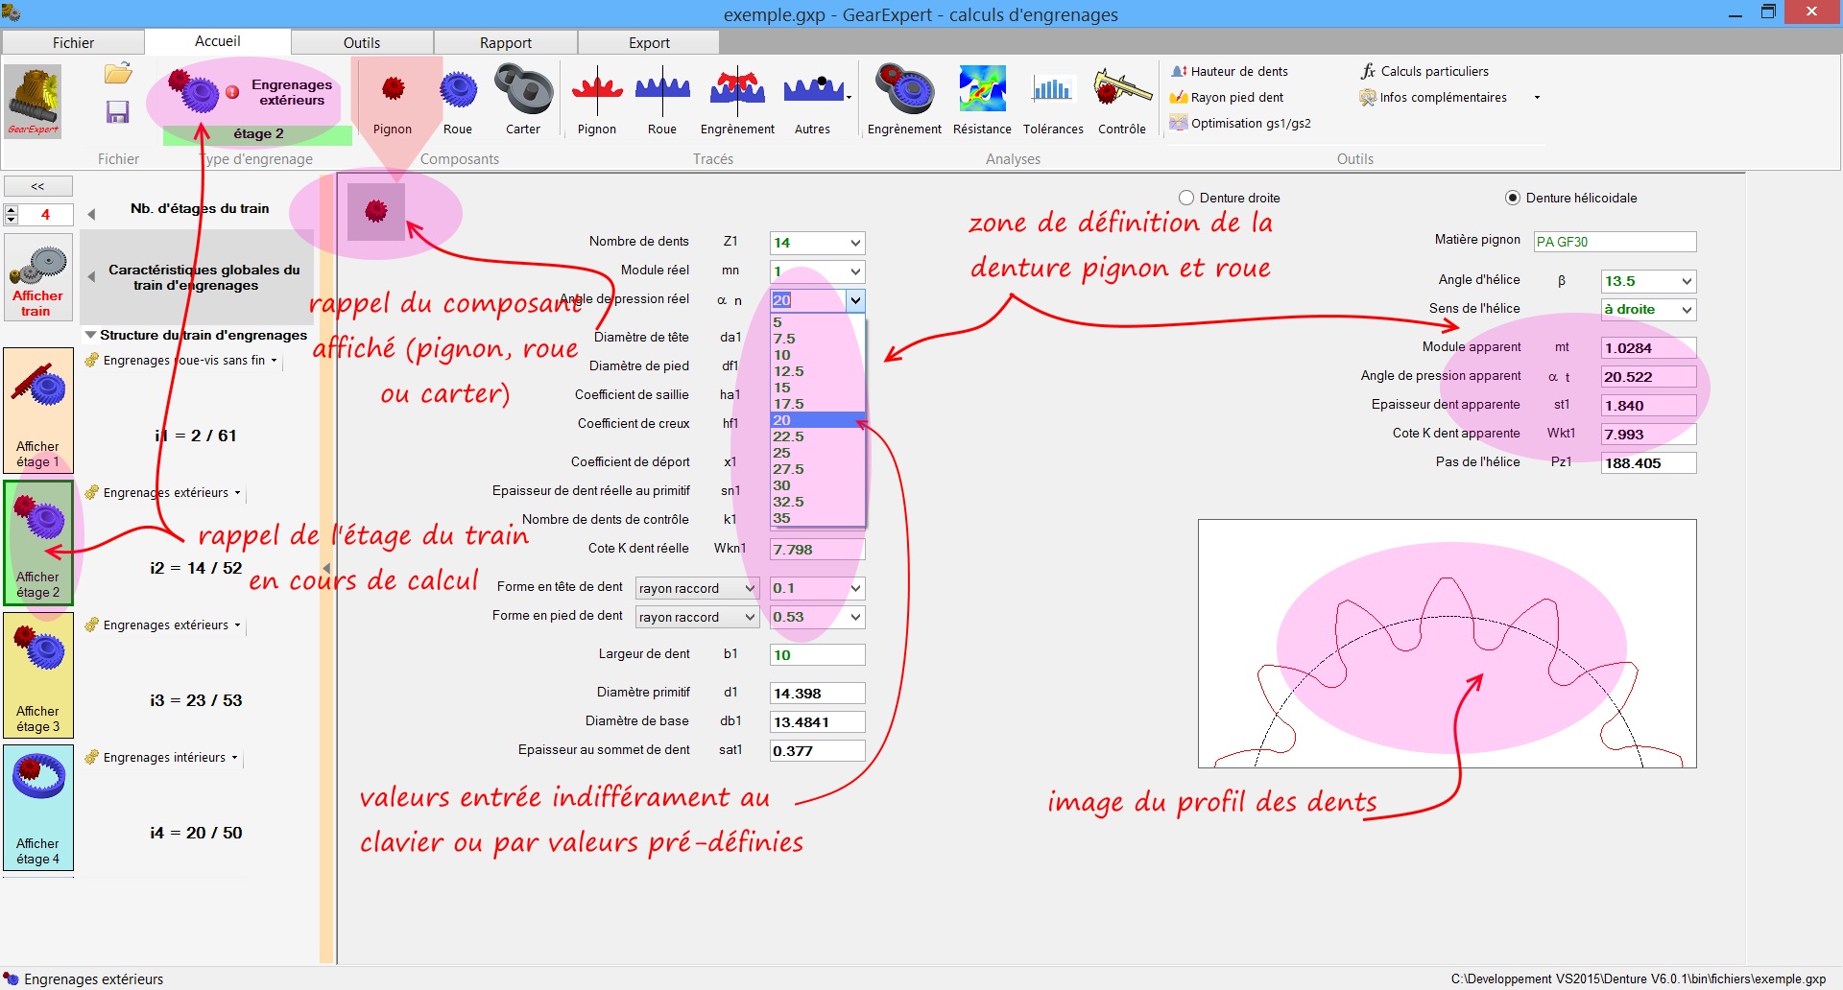Click the Module apparent mt field
The height and width of the screenshot is (990, 1843).
pos(1648,348)
